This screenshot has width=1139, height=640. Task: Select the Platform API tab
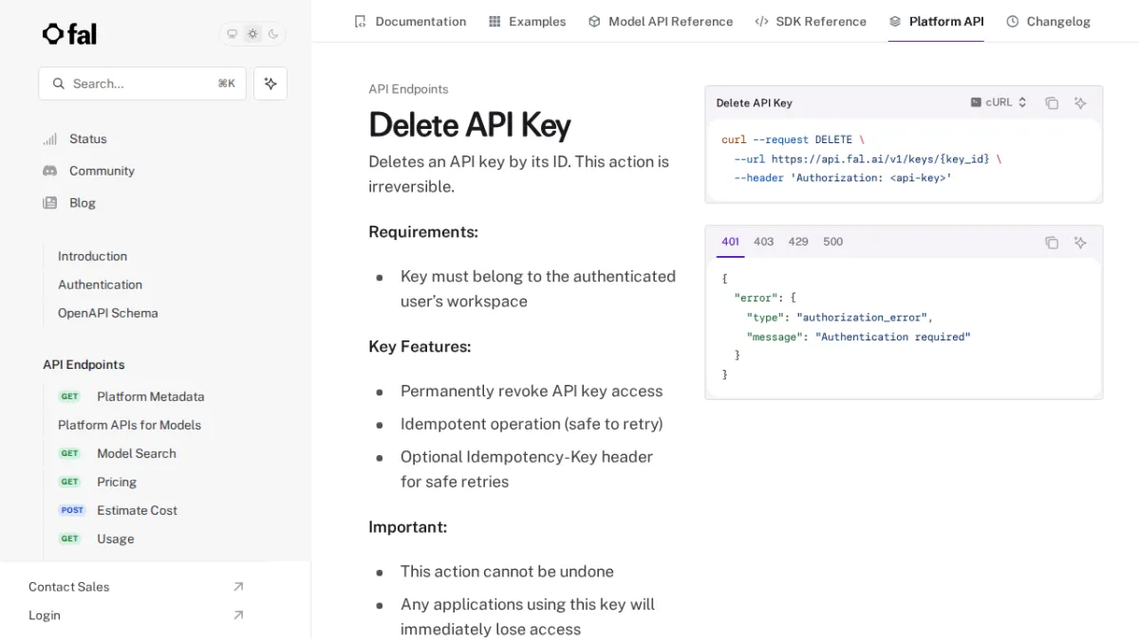936,21
